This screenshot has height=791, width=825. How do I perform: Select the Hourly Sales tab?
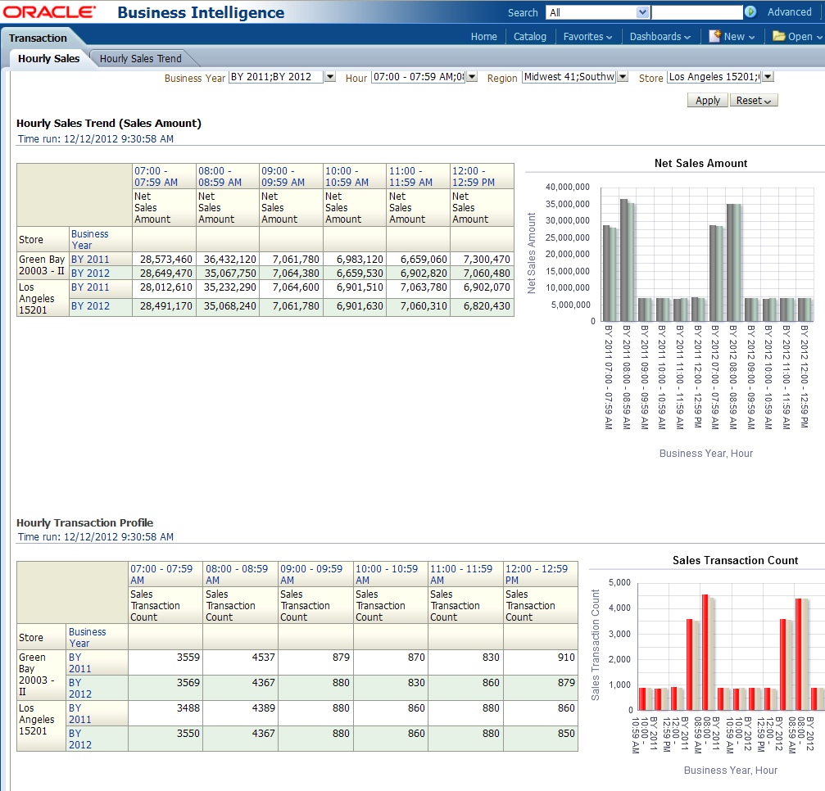[x=49, y=59]
